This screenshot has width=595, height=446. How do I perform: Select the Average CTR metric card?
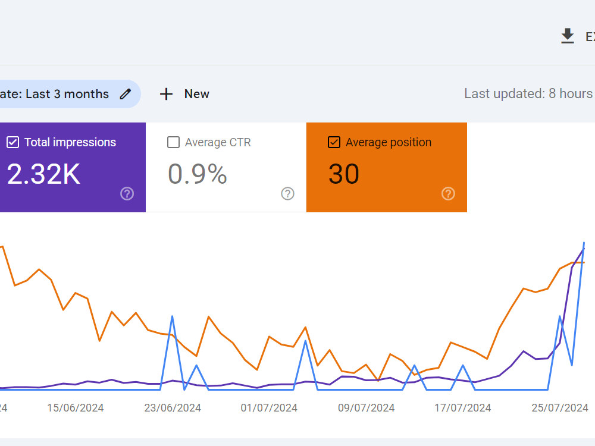226,167
